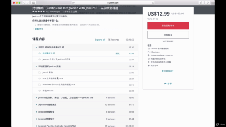226x127 pixels.
Task: Select the Jenkins介绍以及Jenkins的历史 lecture row
Action: (x=85, y=59)
